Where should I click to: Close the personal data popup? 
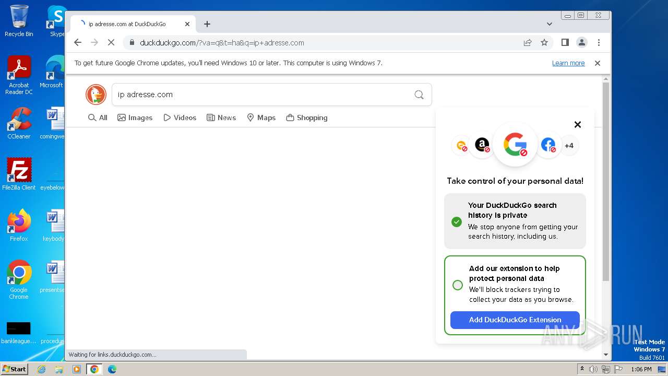coord(578,124)
